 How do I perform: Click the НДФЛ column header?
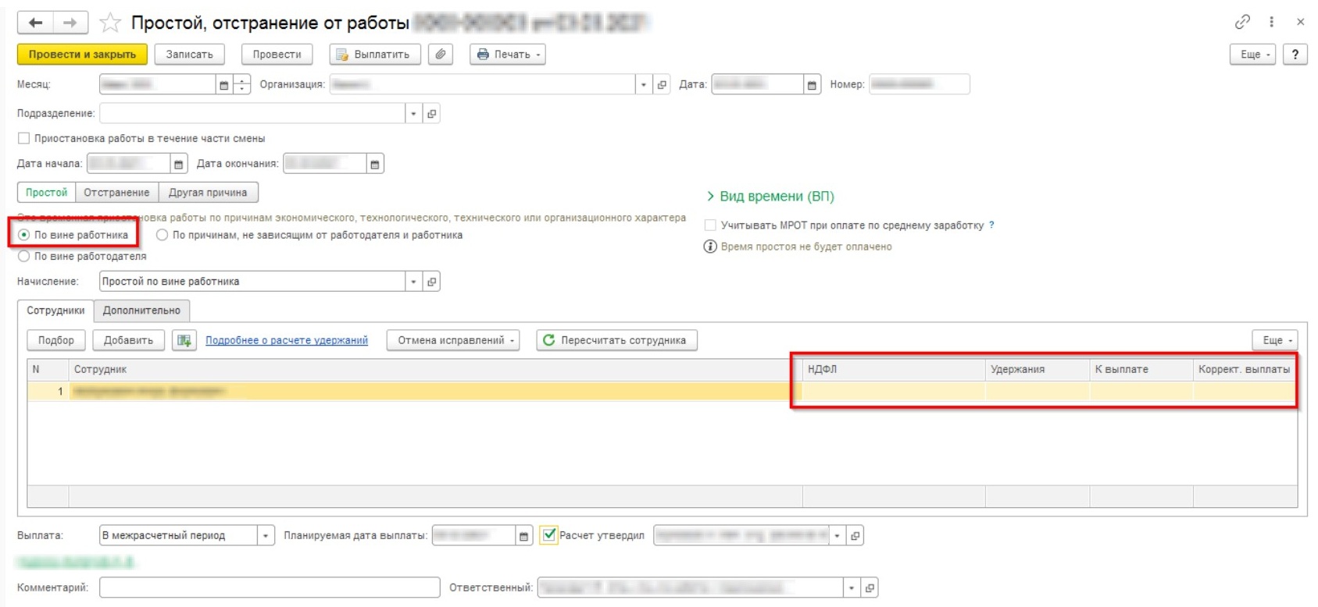894,370
